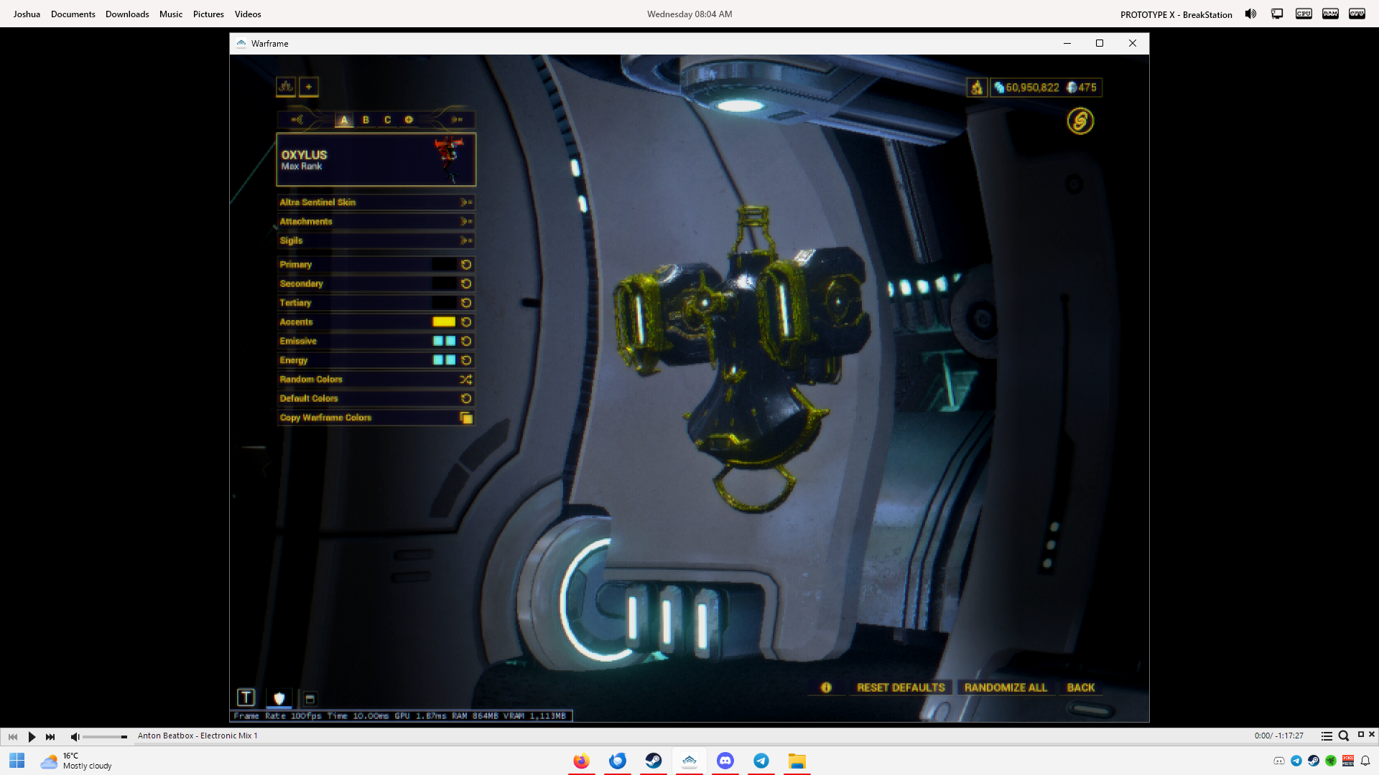1379x775 pixels.
Task: Reset the Accents color
Action: click(466, 322)
